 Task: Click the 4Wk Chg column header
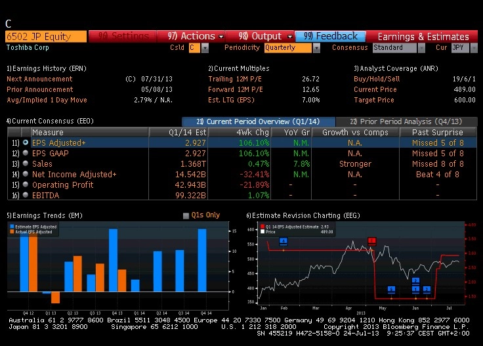coord(240,132)
